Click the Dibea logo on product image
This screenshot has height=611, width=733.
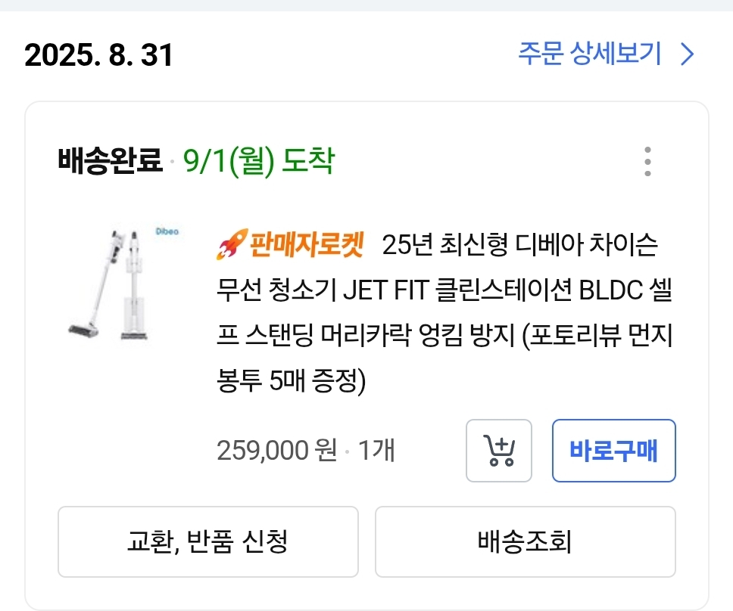[x=166, y=232]
